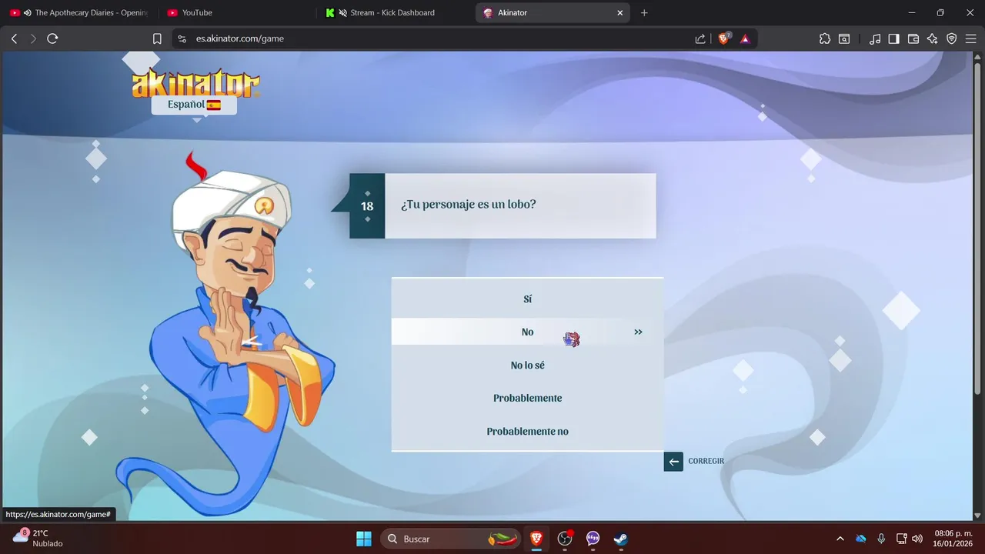Open the network status tray icon
This screenshot has height=554, width=985.
click(901, 539)
